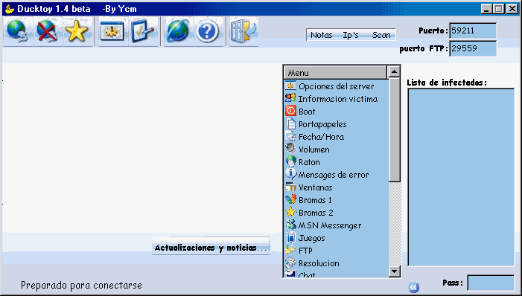Select the Volumen text entry

(x=314, y=149)
